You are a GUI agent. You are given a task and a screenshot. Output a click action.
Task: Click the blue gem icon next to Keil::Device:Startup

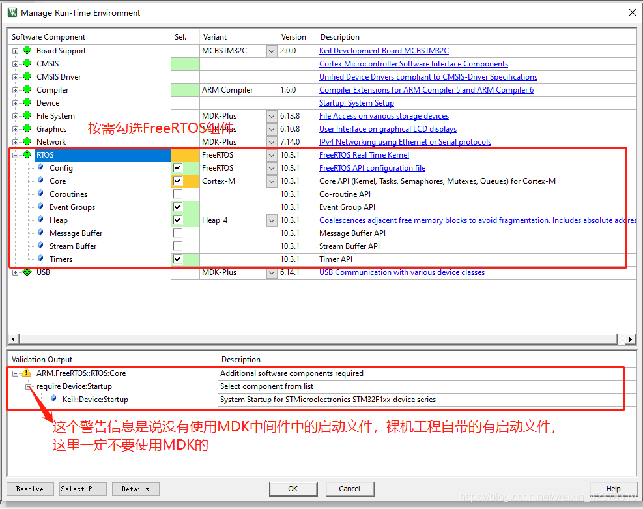53,399
